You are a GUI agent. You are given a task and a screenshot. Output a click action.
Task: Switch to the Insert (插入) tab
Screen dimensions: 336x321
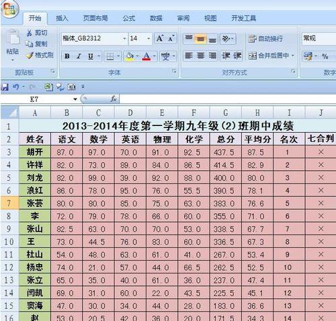pos(62,18)
